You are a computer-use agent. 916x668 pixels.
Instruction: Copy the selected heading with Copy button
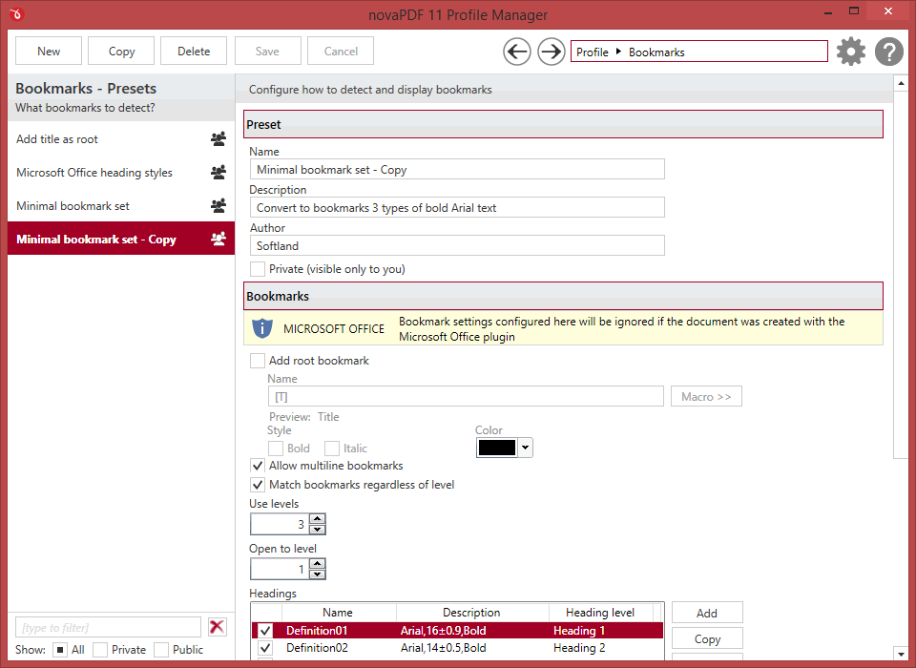[x=707, y=638]
